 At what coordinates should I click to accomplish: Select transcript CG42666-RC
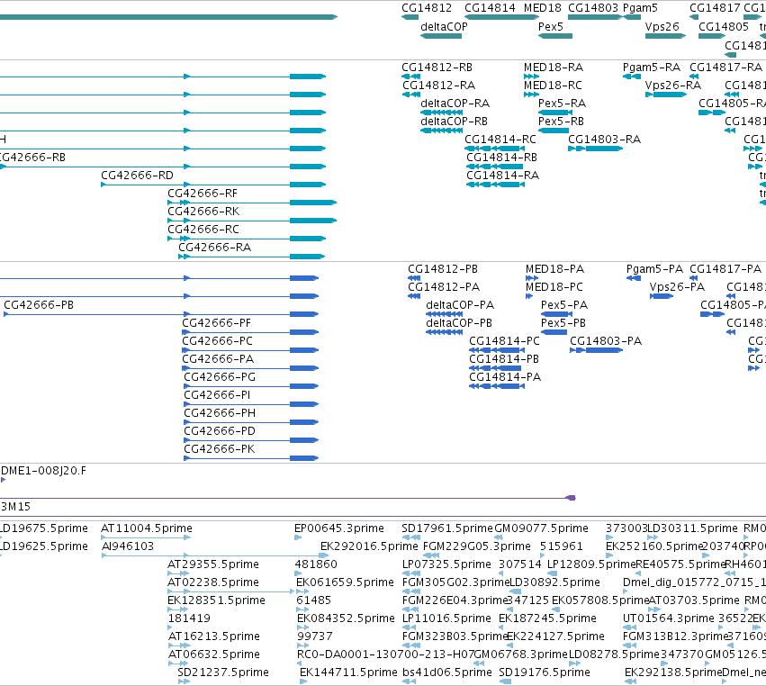pos(203,230)
